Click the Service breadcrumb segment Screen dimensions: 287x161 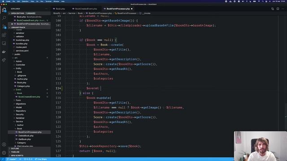coord(72,13)
